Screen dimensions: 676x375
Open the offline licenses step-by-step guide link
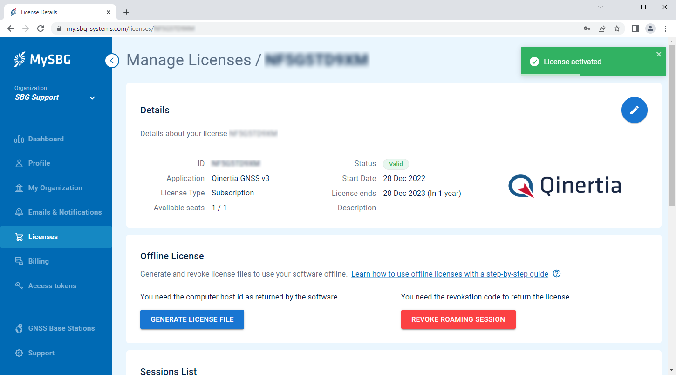click(x=450, y=274)
